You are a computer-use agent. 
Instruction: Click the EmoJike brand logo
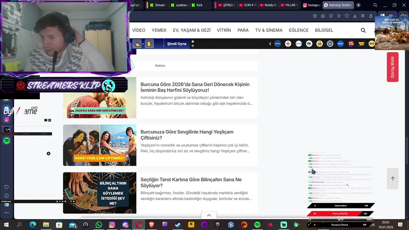361,44
